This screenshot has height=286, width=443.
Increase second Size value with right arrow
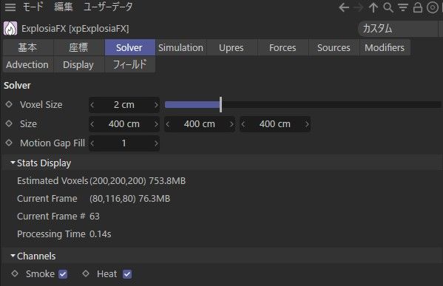point(231,124)
